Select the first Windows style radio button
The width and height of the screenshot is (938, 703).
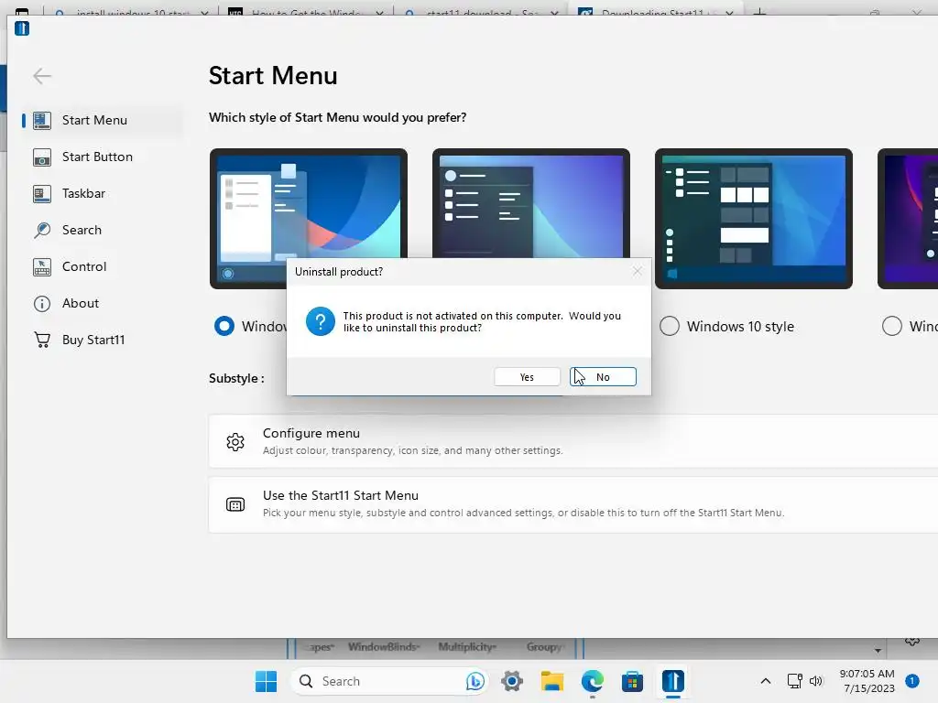click(224, 326)
